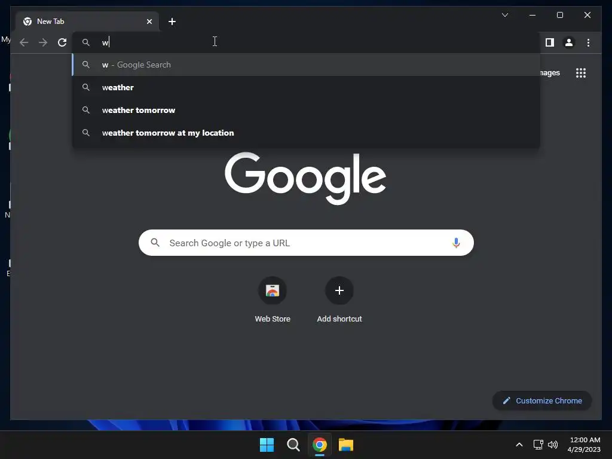
Task: Choose the 'w - Google Search' suggestion
Action: [x=307, y=65]
